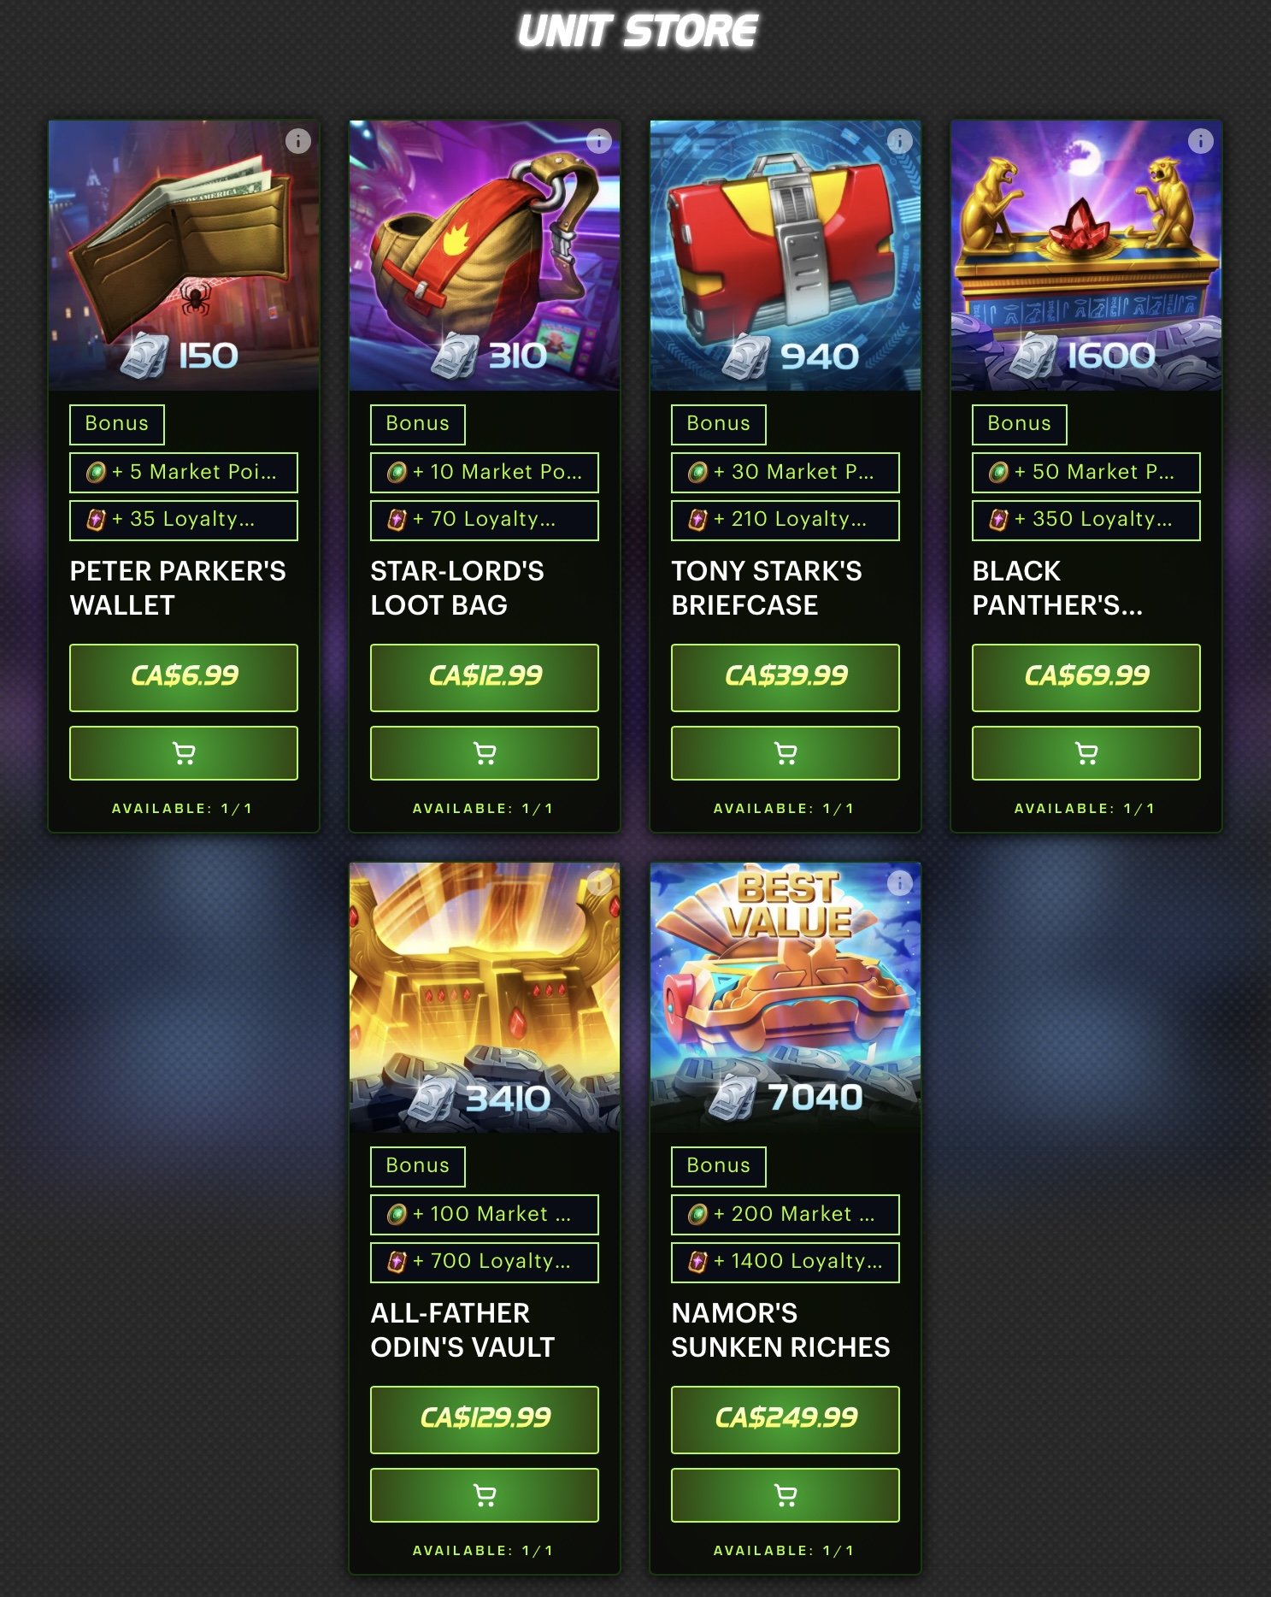Image resolution: width=1271 pixels, height=1597 pixels.
Task: Add Black Panther's pack to cart
Action: pos(1086,753)
